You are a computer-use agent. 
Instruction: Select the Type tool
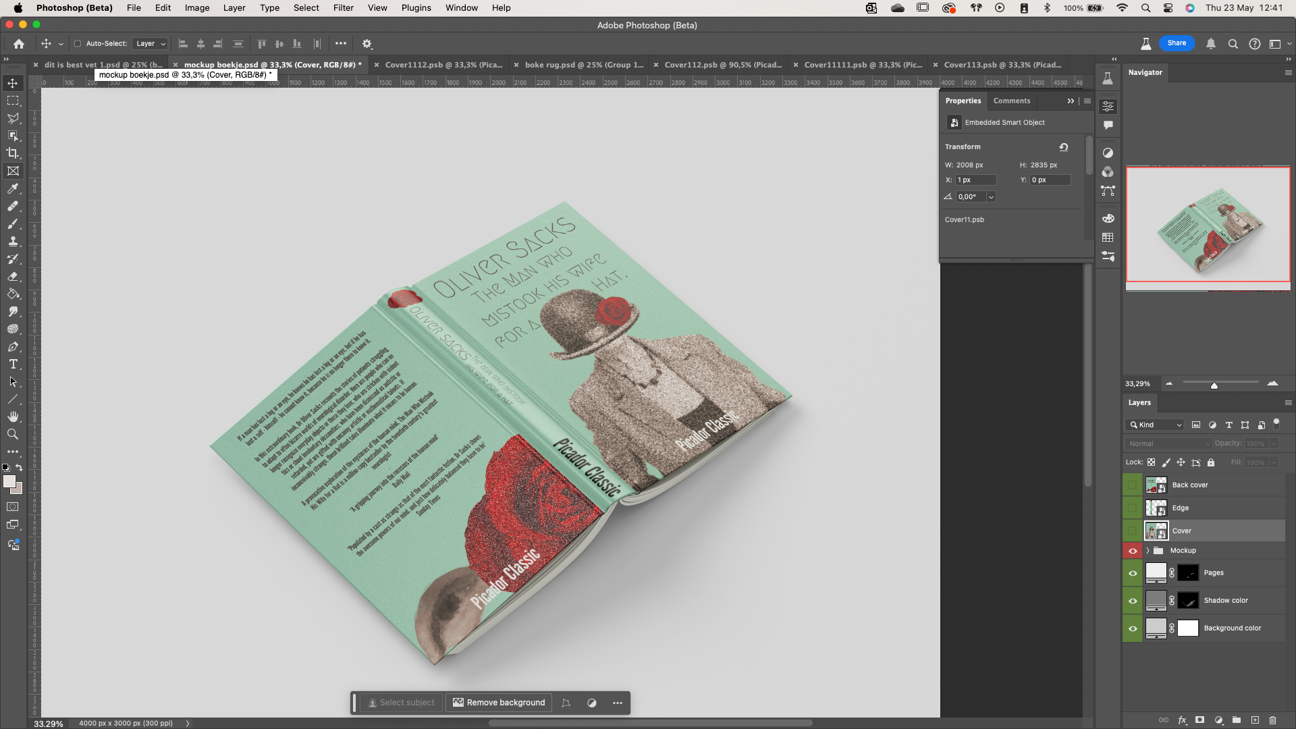coord(13,364)
